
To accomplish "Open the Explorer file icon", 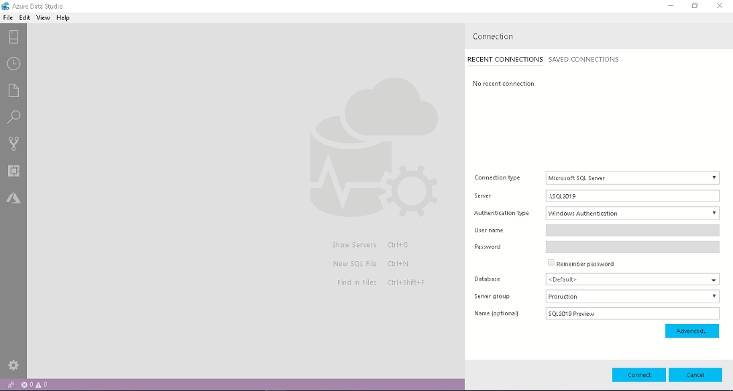I will click(x=13, y=90).
